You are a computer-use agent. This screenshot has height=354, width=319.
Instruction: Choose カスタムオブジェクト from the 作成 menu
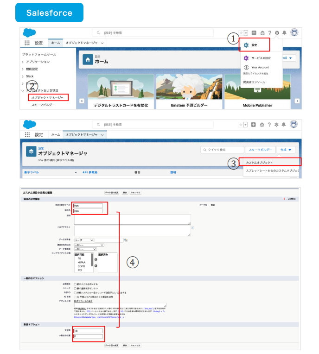pos(259,163)
